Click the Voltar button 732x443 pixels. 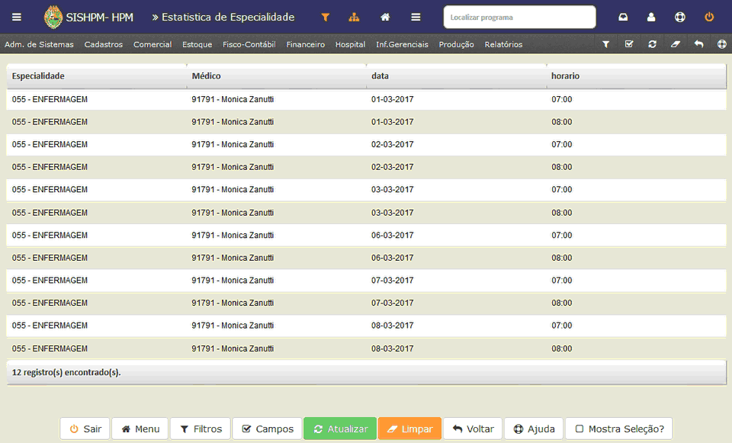click(x=473, y=429)
